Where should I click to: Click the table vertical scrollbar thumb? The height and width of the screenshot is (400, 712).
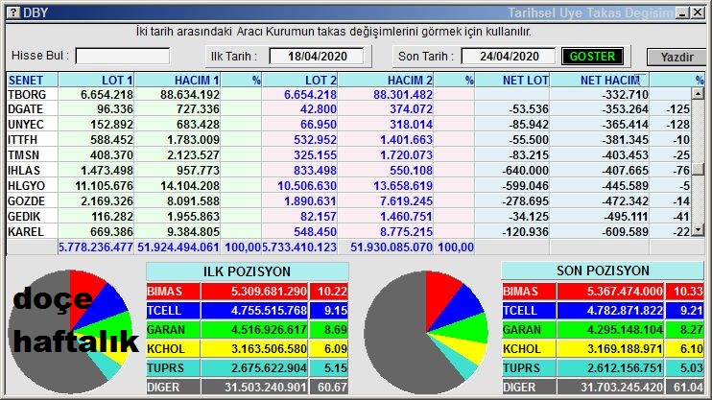pyautogui.click(x=698, y=169)
